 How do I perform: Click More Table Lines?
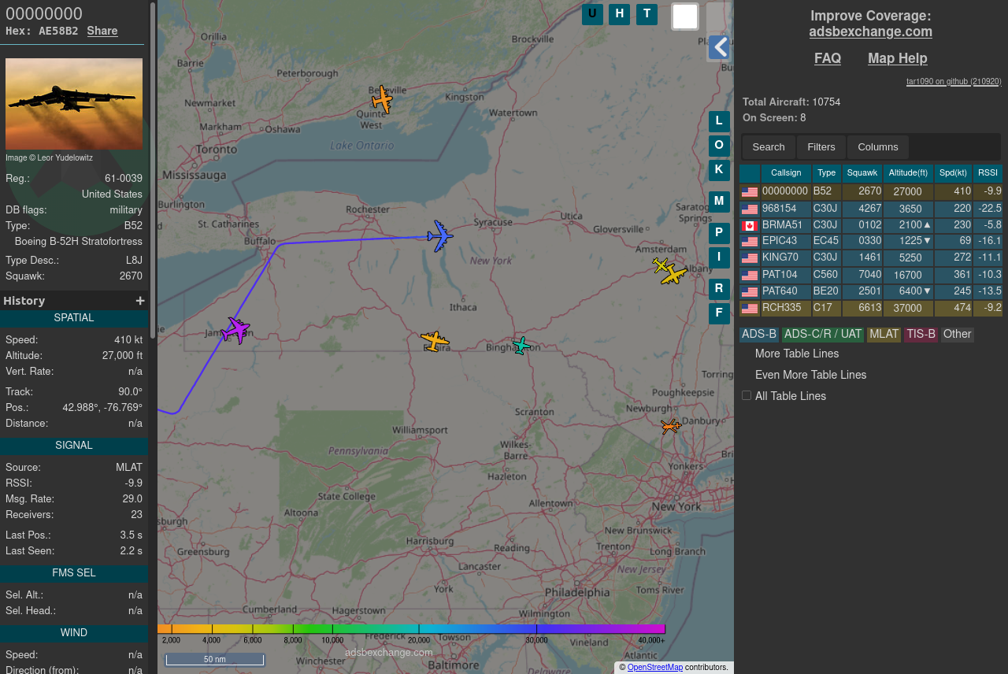coord(797,354)
